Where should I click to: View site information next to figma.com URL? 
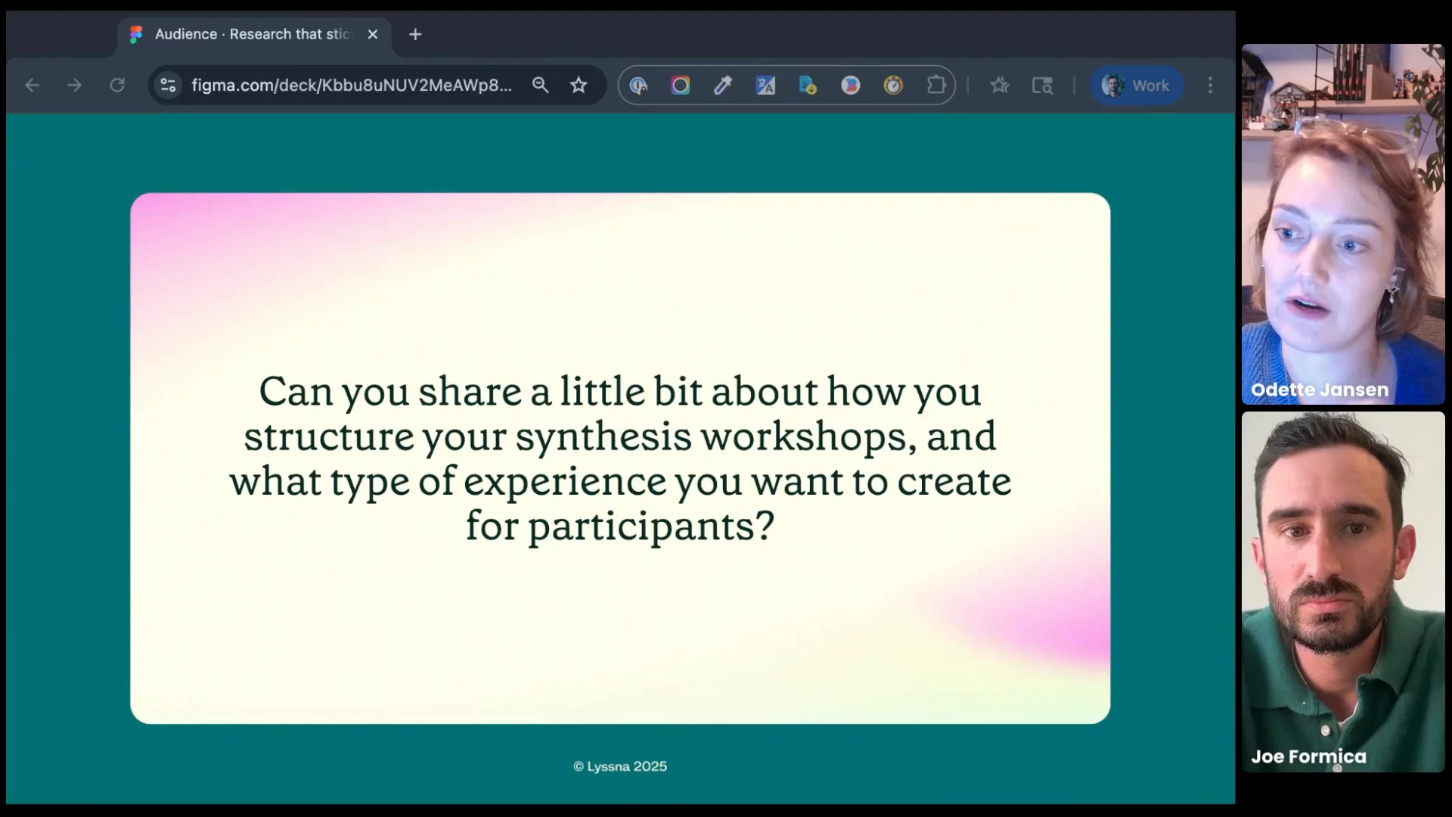pos(168,85)
